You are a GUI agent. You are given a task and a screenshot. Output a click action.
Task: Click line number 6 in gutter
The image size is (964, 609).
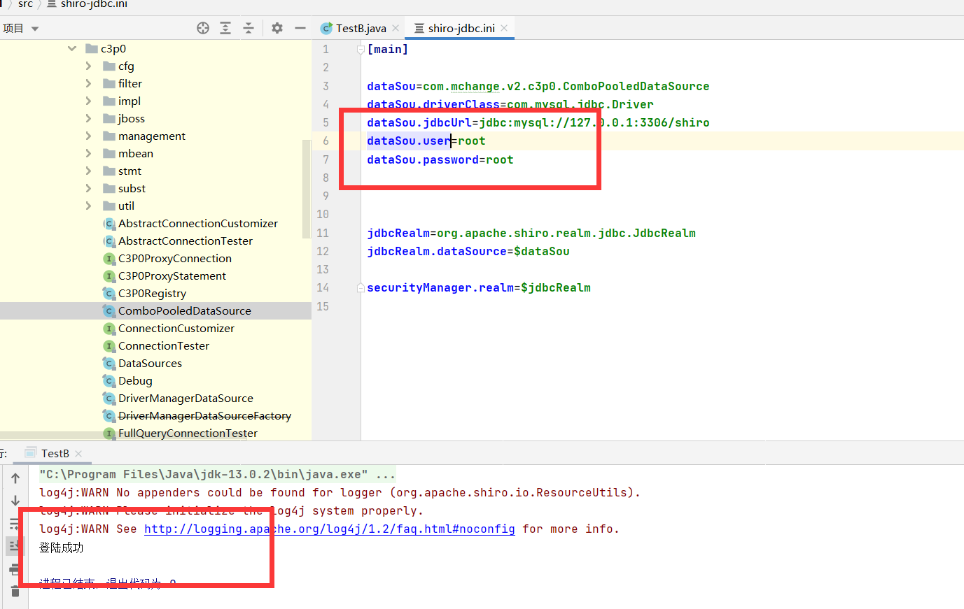[326, 141]
